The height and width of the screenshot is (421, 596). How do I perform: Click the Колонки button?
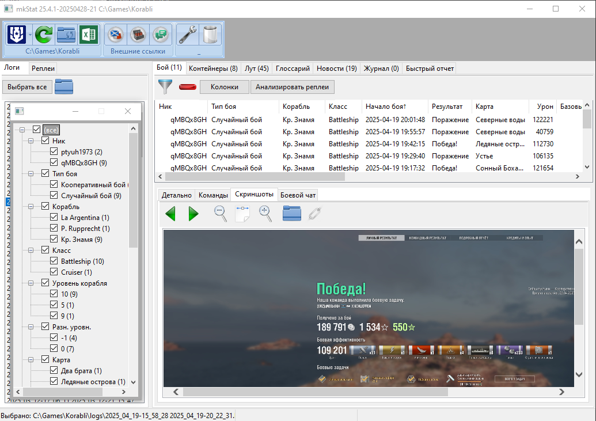[x=225, y=87]
